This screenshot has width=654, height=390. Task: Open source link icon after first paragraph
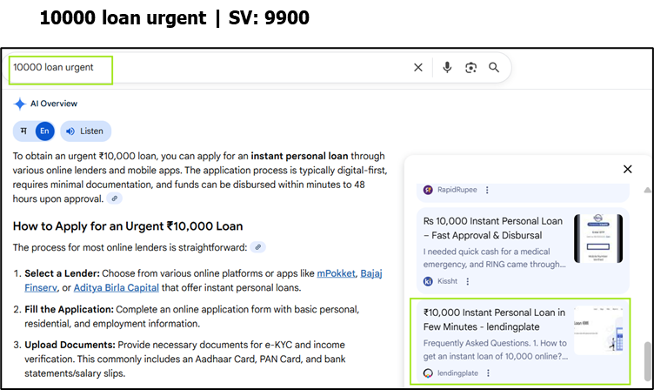point(114,198)
